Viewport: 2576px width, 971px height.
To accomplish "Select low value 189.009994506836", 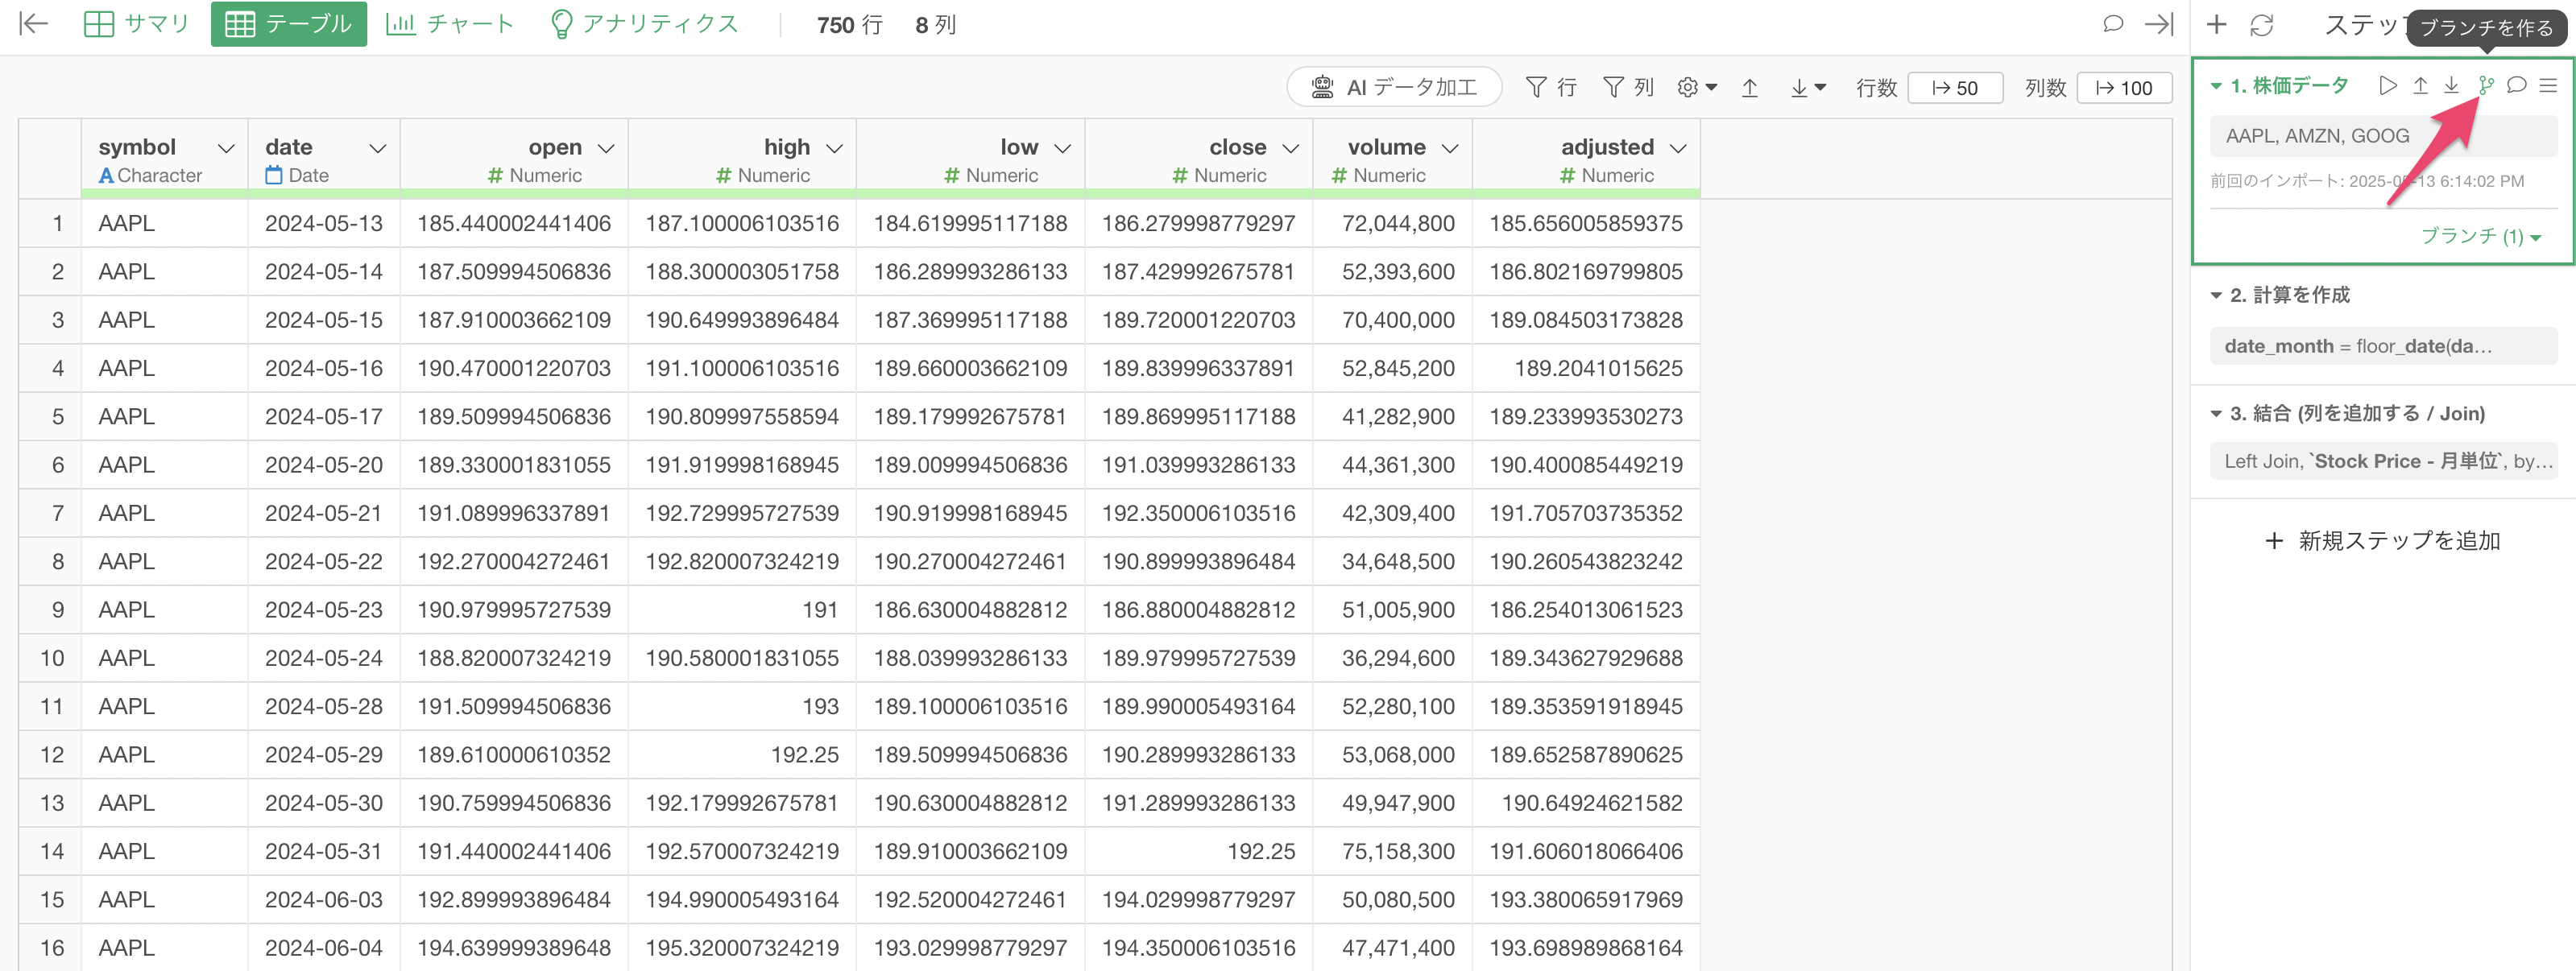I will (970, 465).
